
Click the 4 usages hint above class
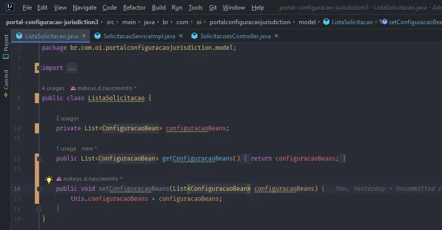click(53, 88)
